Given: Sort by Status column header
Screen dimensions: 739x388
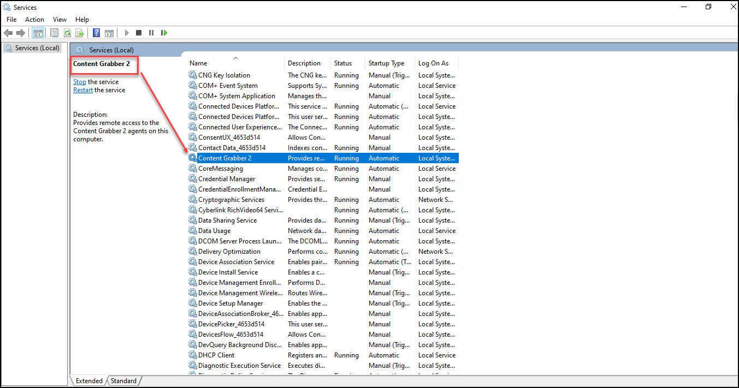Looking at the screenshot, I should pos(343,63).
